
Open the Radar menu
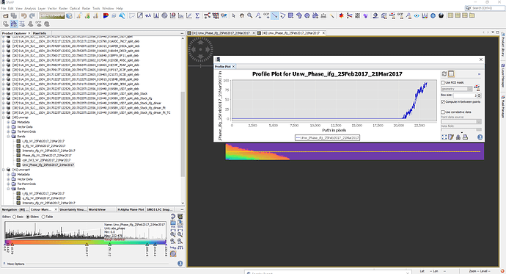86,8
